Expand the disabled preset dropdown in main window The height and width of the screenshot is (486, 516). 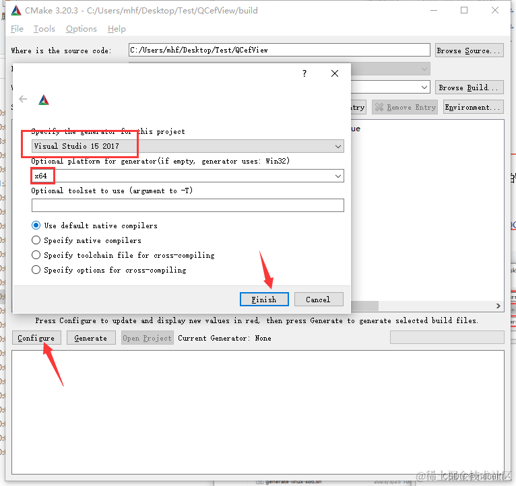(424, 69)
